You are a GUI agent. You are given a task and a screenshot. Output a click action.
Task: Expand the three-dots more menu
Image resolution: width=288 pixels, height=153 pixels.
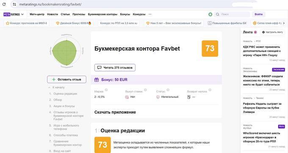pos(150,14)
